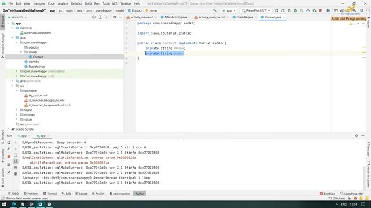Expand com.share4happy (androidTest) package
Screen dimensions: 371x208
coord(17,71)
